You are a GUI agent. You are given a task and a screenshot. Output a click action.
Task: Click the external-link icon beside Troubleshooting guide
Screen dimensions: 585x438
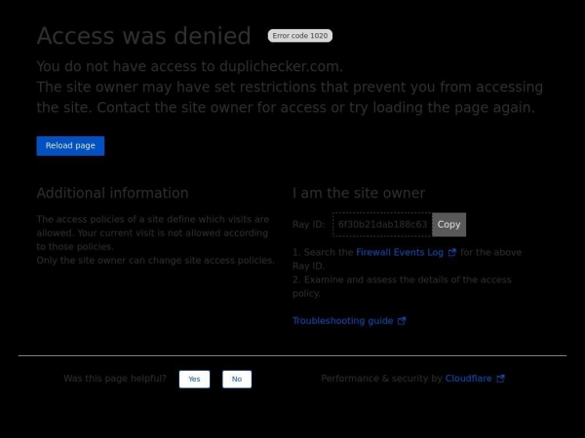pos(402,321)
